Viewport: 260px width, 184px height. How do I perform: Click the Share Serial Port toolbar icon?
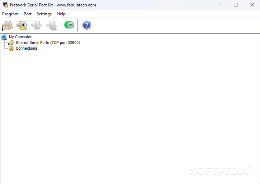(8, 25)
